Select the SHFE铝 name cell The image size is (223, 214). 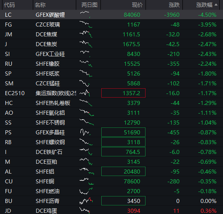45,172
